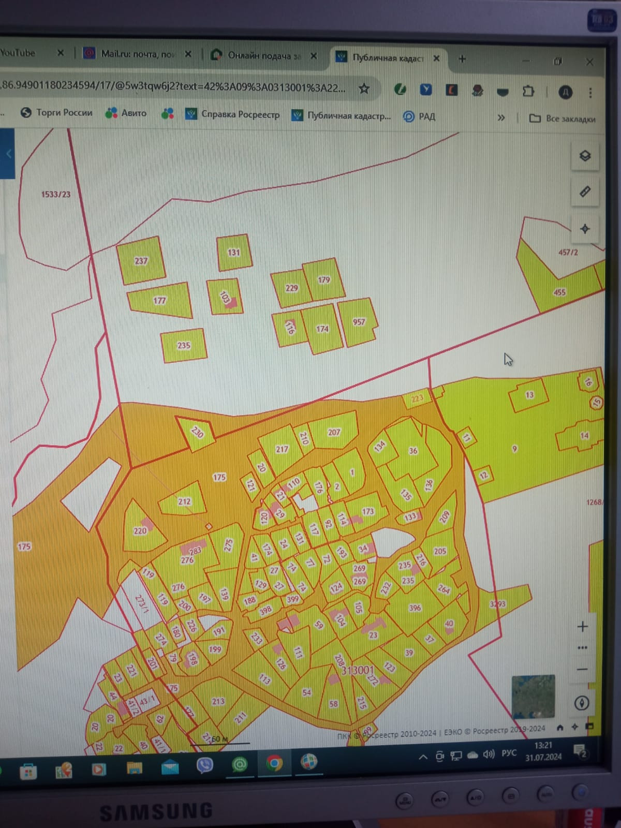
Task: Open the Chrome extensions puzzle menu
Action: click(528, 92)
